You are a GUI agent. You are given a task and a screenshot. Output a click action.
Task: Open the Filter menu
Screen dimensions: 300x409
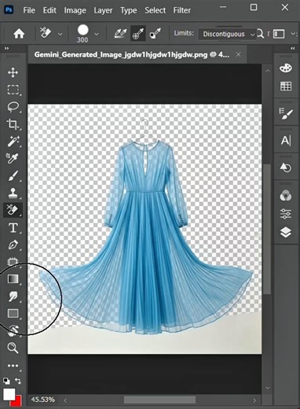(x=182, y=10)
